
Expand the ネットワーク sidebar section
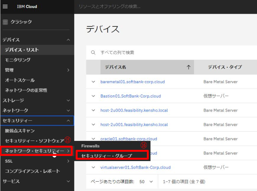[x=68, y=111]
